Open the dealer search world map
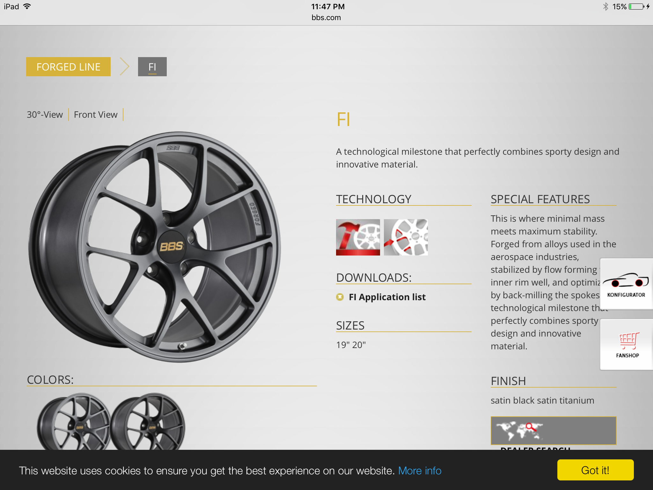This screenshot has width=653, height=490. point(553,430)
